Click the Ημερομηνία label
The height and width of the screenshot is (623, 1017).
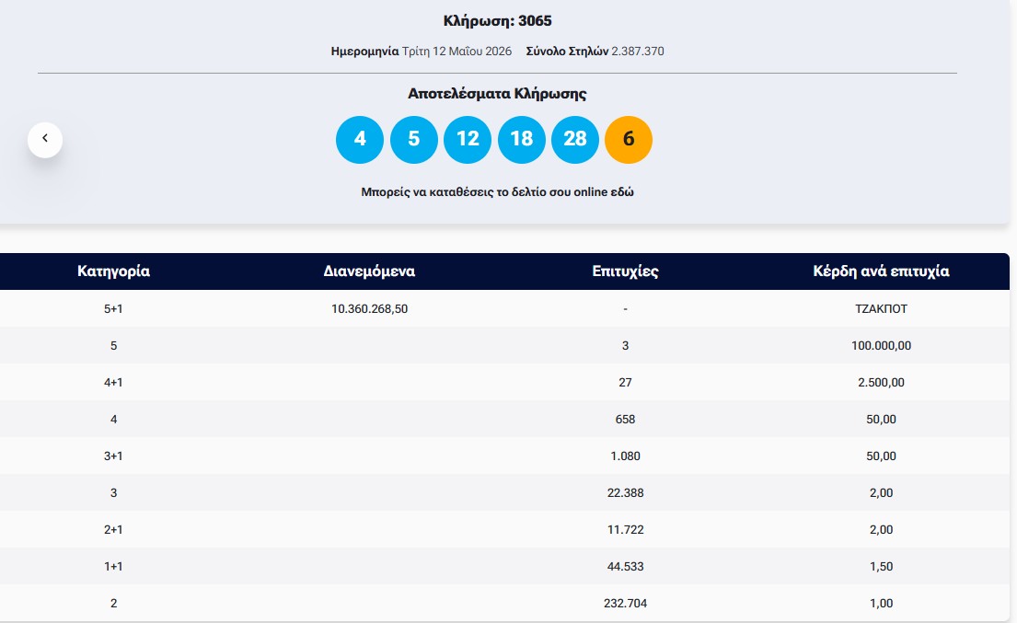click(364, 52)
